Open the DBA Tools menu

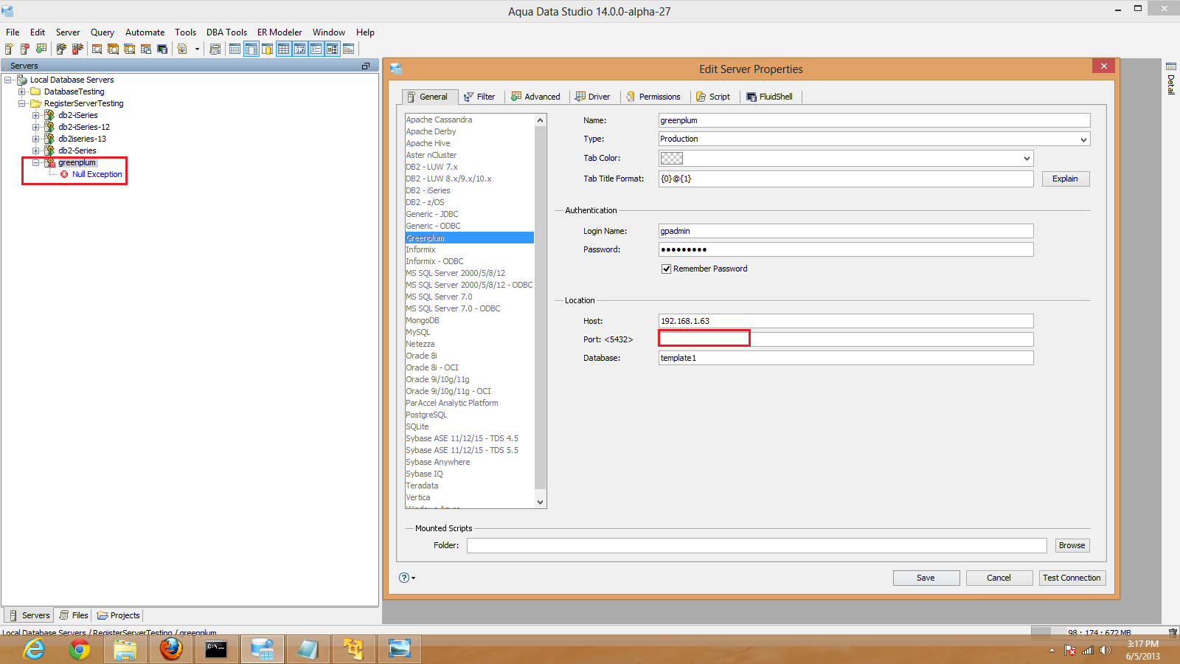tap(226, 32)
